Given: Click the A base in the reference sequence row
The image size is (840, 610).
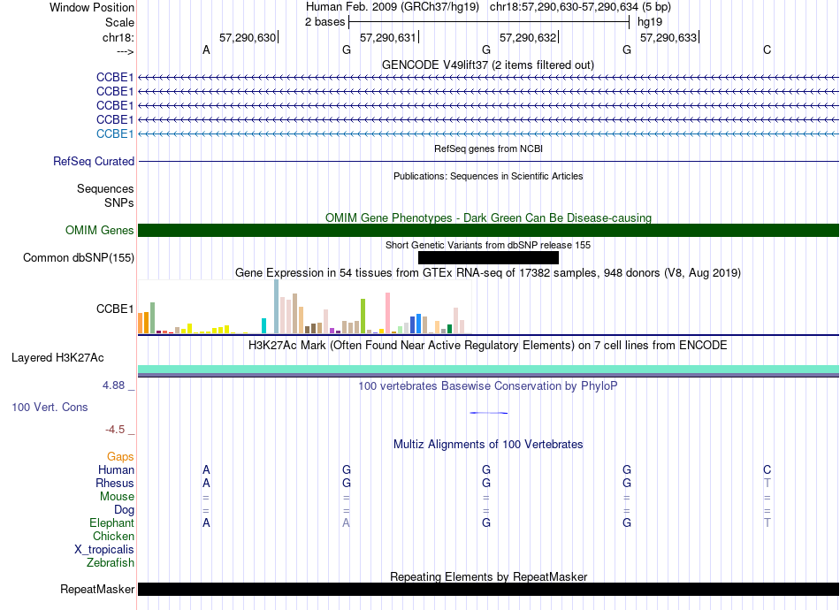Looking at the screenshot, I should click(206, 50).
